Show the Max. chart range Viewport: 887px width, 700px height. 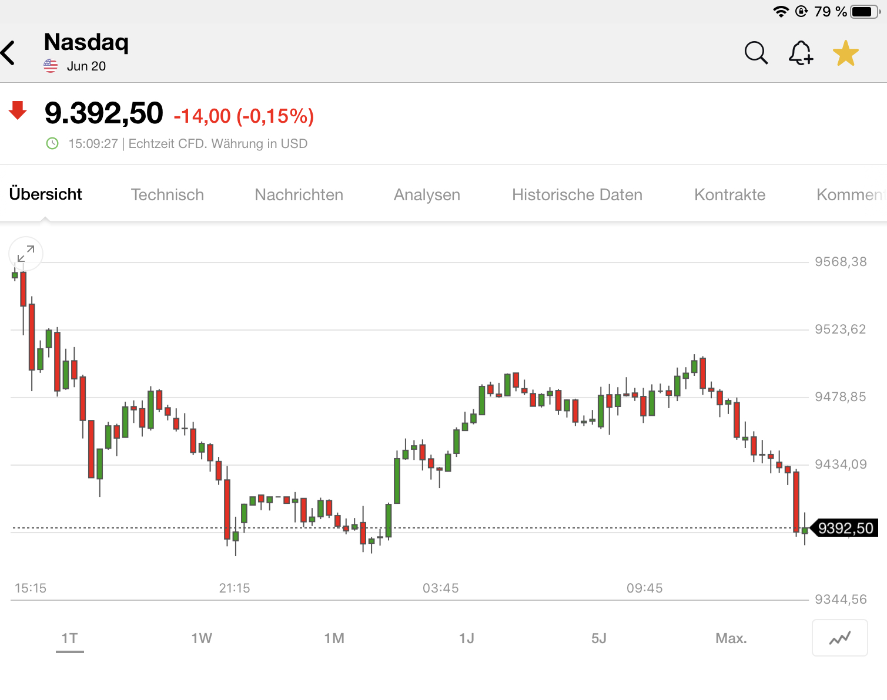tap(731, 638)
